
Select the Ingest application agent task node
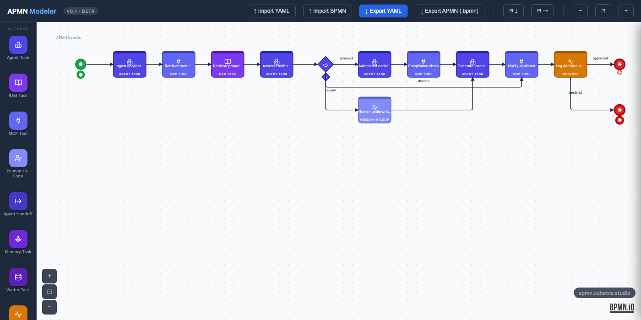130,64
